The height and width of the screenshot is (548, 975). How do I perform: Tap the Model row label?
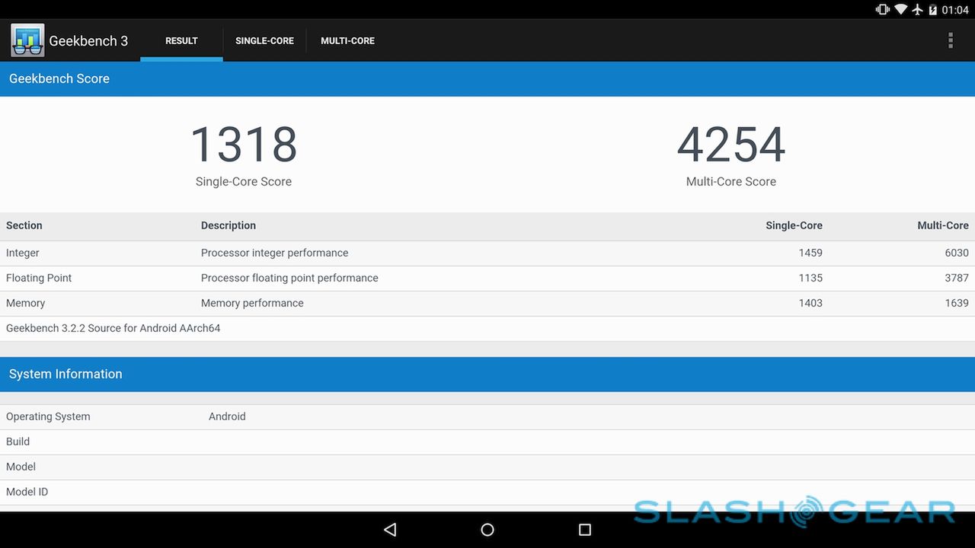[21, 467]
